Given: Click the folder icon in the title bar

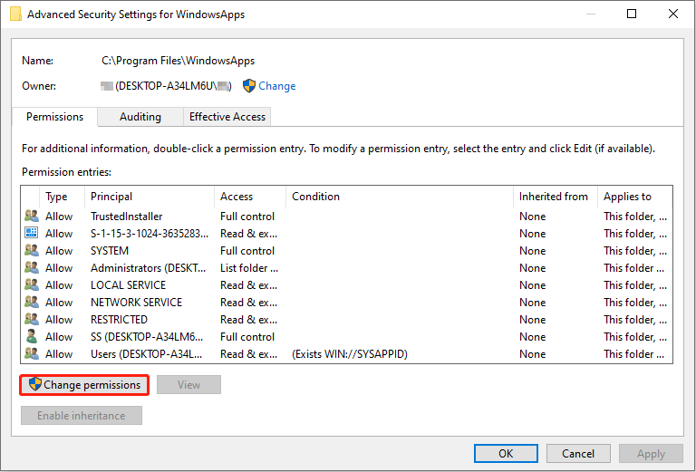Looking at the screenshot, I should click(15, 14).
